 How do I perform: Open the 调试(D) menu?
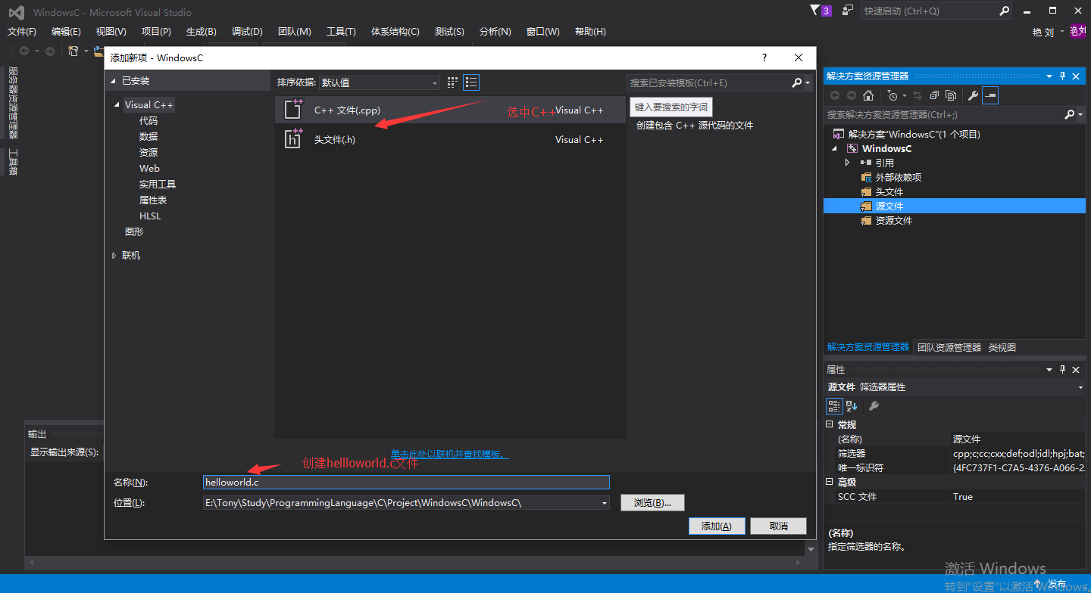click(247, 32)
